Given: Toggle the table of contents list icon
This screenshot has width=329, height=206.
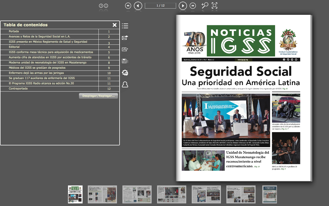Looking at the screenshot, I should tap(125, 26).
